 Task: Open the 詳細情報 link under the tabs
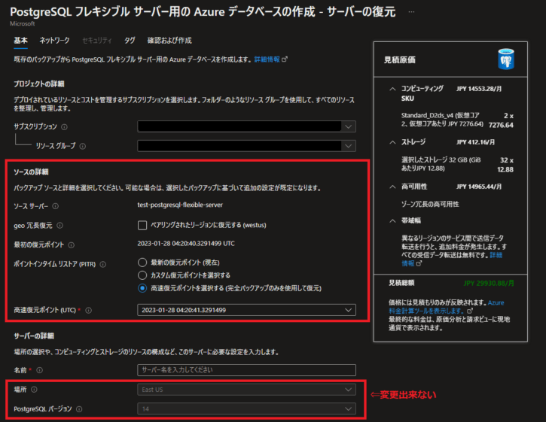[270, 59]
